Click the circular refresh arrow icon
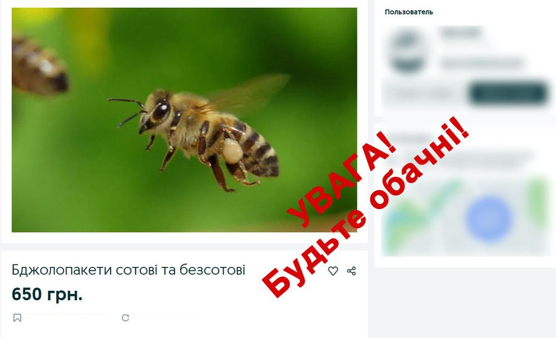 pyautogui.click(x=126, y=318)
